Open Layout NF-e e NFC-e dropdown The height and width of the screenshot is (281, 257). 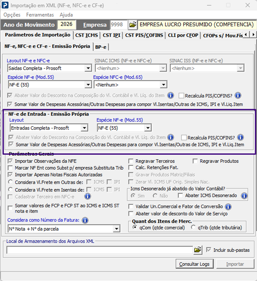tap(88, 68)
